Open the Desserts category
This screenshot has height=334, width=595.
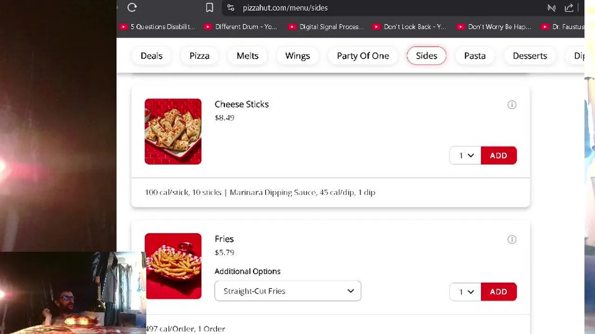pyautogui.click(x=530, y=56)
